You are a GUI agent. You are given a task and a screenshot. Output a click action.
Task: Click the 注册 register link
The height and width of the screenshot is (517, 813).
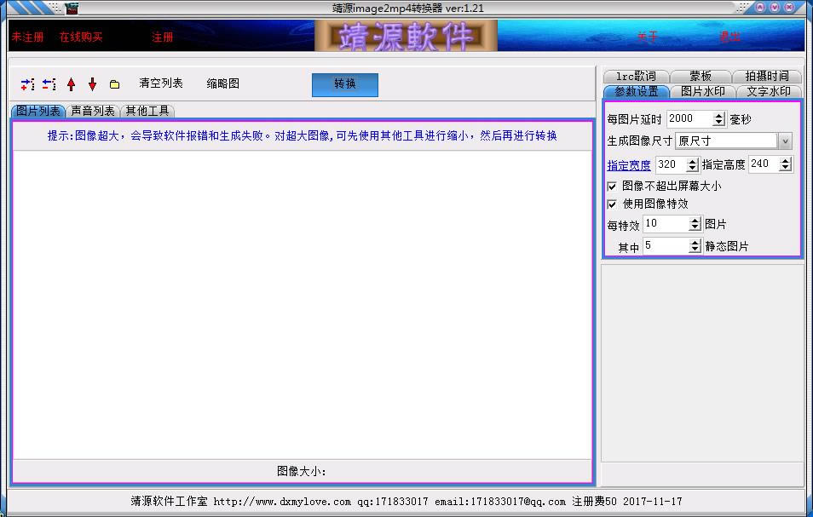(x=162, y=37)
